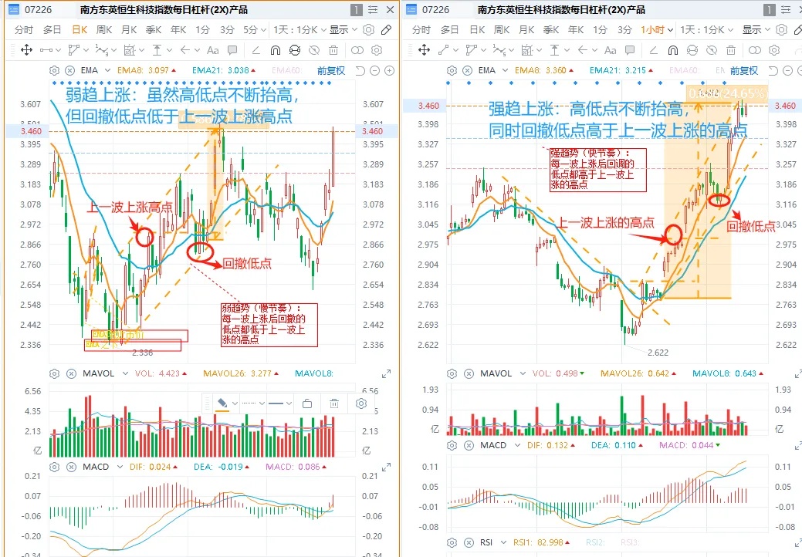The image size is (802, 557).
Task: Click 前复权 adjustment link in right chart
Action: click(x=743, y=70)
